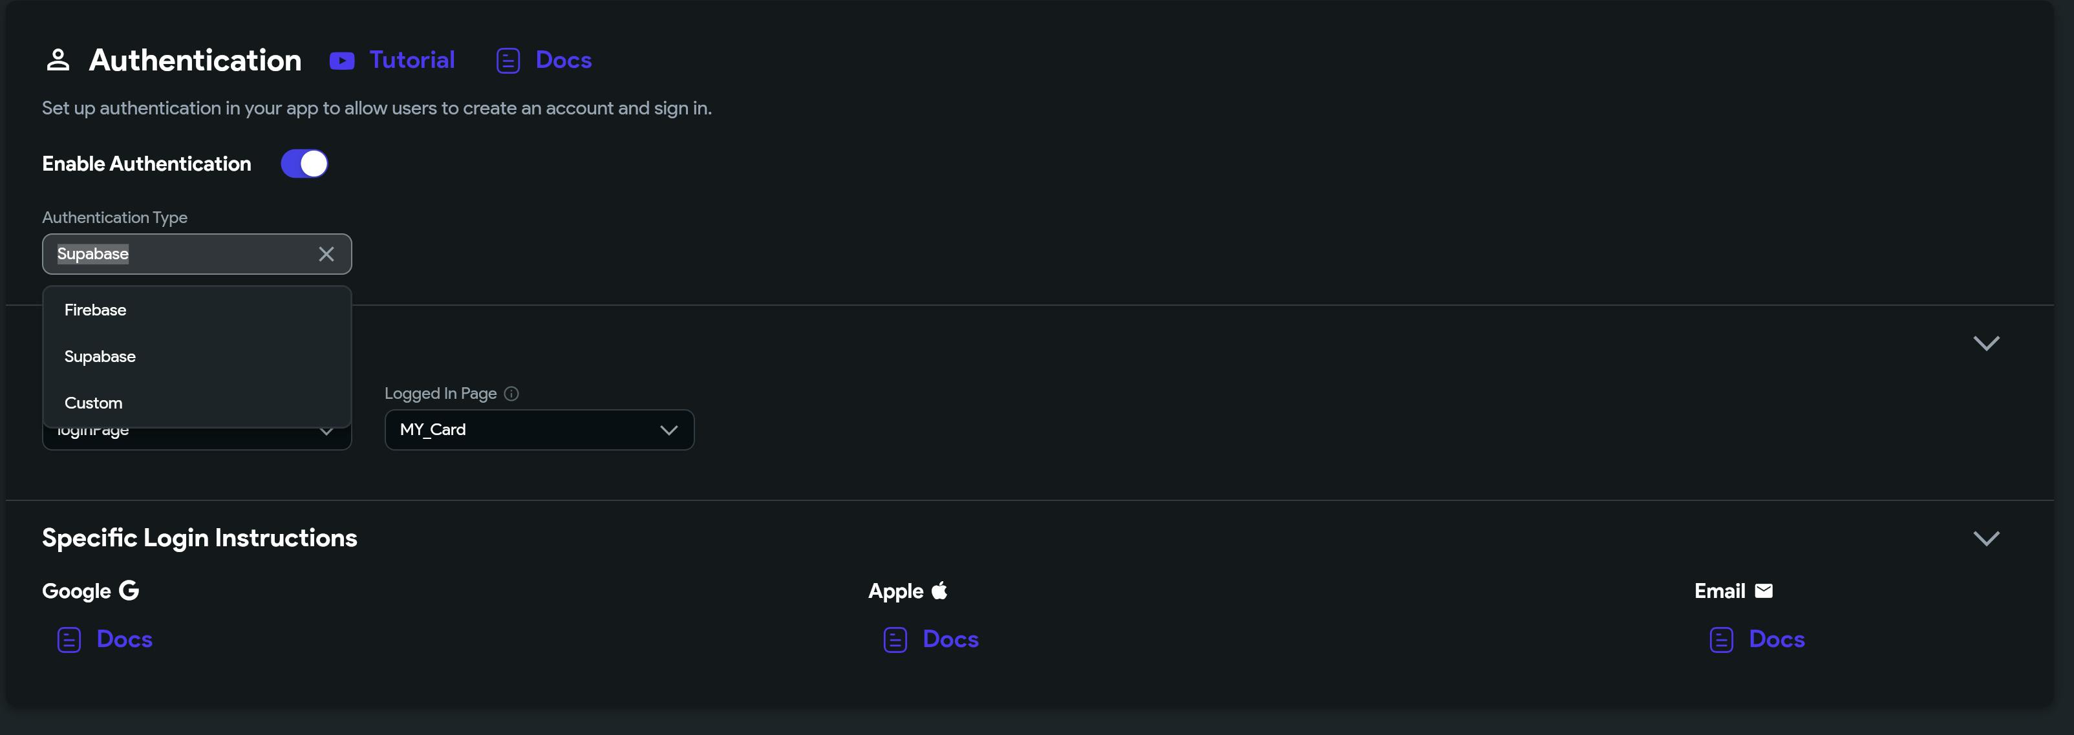Choose Supabase in the dropdown list
The width and height of the screenshot is (2074, 735).
point(100,357)
